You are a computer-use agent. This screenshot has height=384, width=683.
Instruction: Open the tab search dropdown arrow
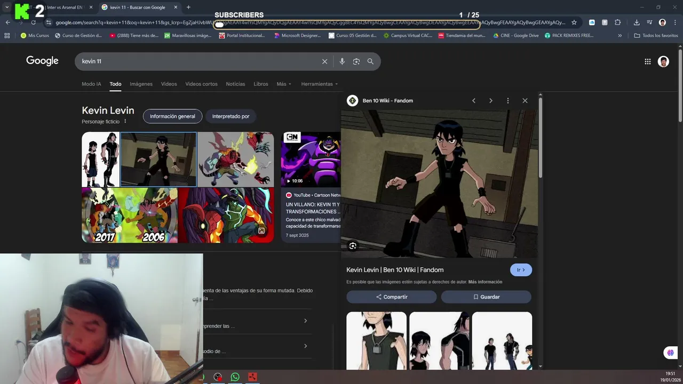[7, 7]
